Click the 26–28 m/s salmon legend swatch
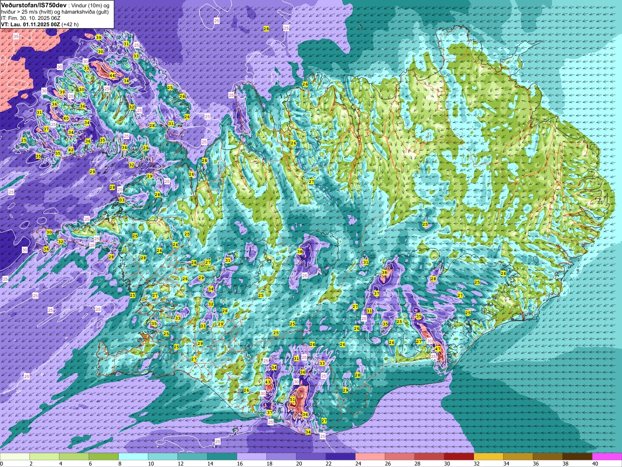Viewport: 622px width, 467px height. click(400, 457)
